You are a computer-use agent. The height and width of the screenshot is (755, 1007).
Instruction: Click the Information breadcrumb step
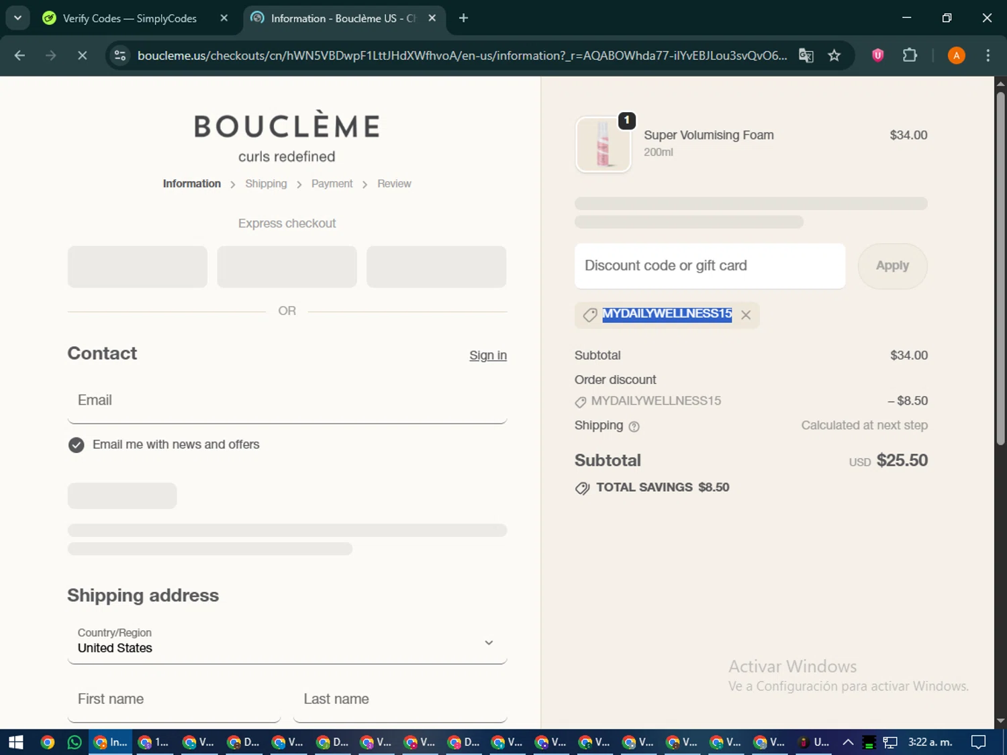click(x=191, y=184)
